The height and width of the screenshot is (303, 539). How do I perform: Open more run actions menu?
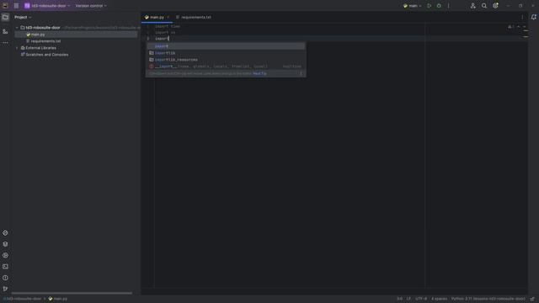click(x=449, y=6)
